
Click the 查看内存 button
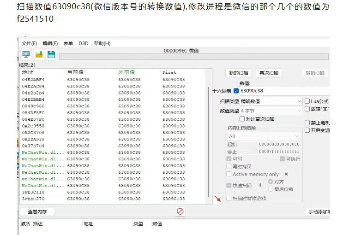tap(37, 211)
